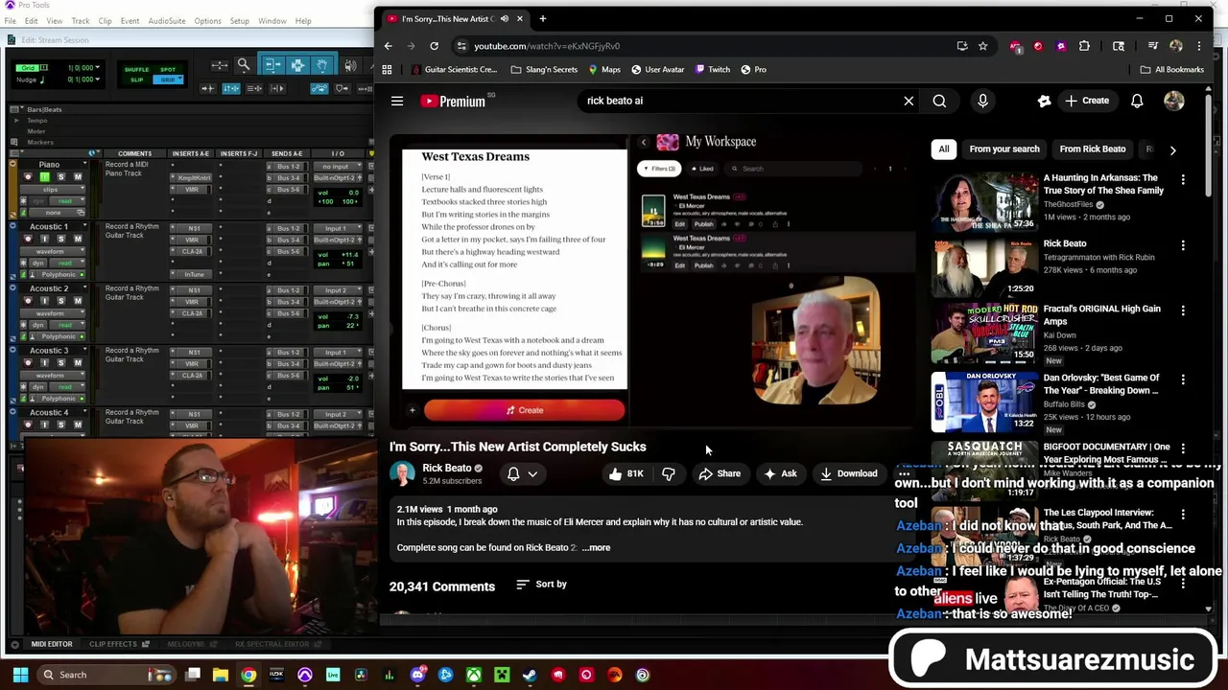Start voice search with microphone
The height and width of the screenshot is (690, 1228).
point(982,101)
